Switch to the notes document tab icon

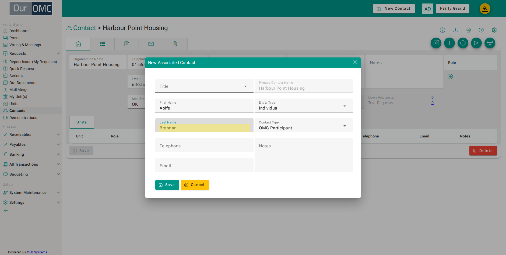coord(127,44)
